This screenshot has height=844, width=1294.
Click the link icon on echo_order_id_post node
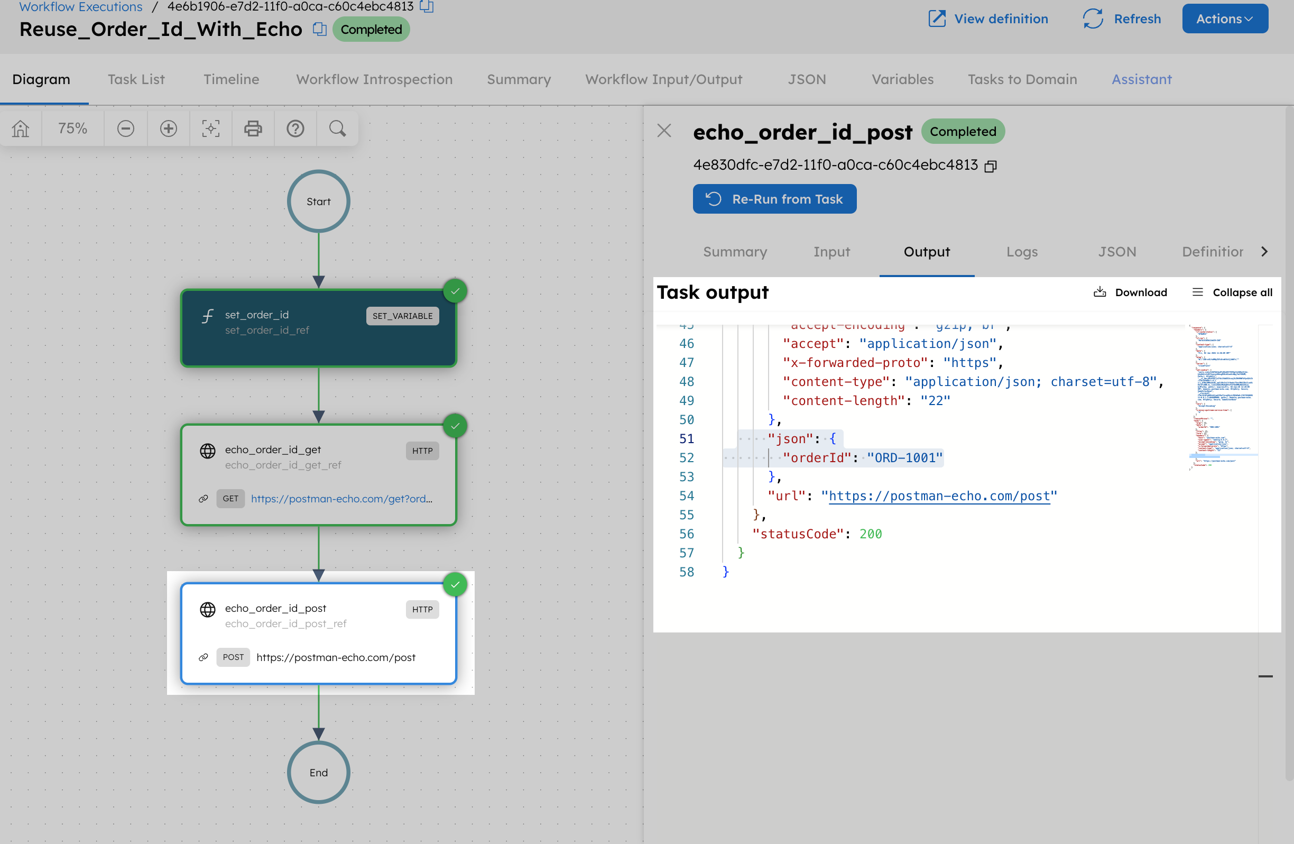pos(204,657)
